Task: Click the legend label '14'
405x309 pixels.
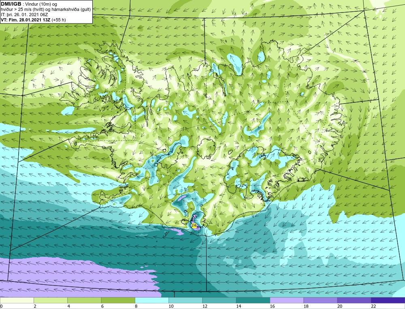Action: [238, 306]
